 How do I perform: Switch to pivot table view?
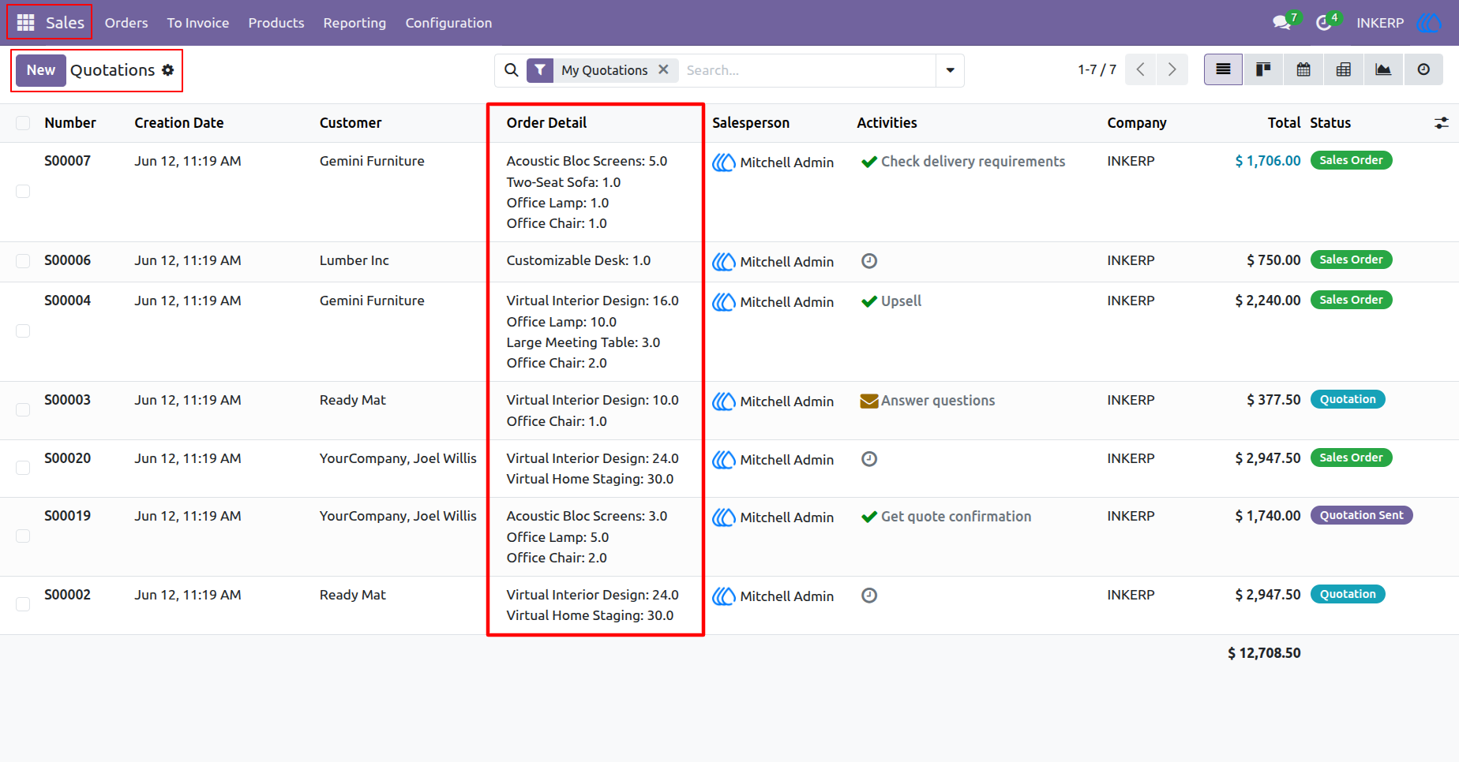pos(1344,69)
